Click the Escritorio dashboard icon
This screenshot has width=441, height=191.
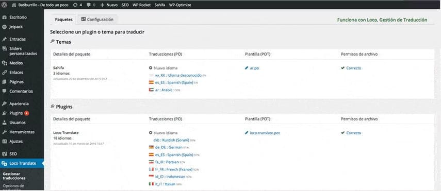(x=4, y=17)
